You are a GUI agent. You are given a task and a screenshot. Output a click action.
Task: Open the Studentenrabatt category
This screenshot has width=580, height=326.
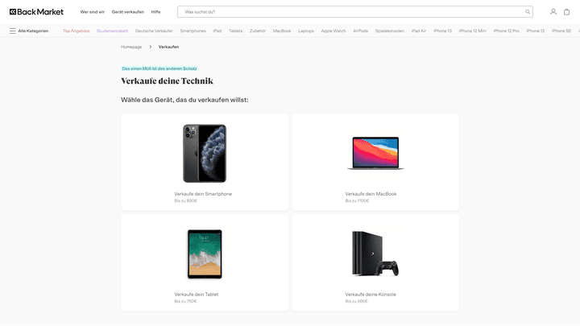(113, 31)
